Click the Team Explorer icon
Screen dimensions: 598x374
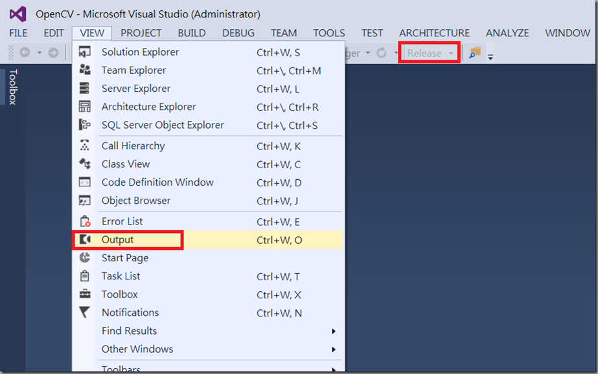pos(85,70)
